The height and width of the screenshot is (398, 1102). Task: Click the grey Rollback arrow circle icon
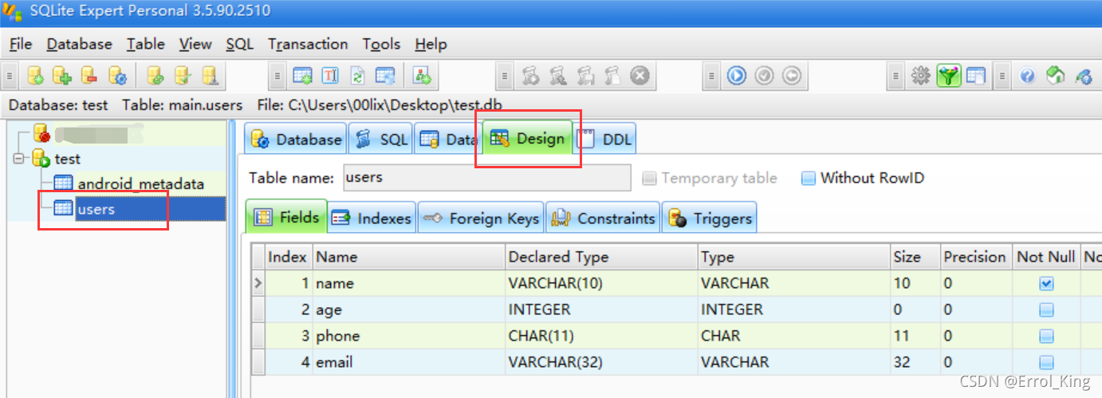click(791, 76)
